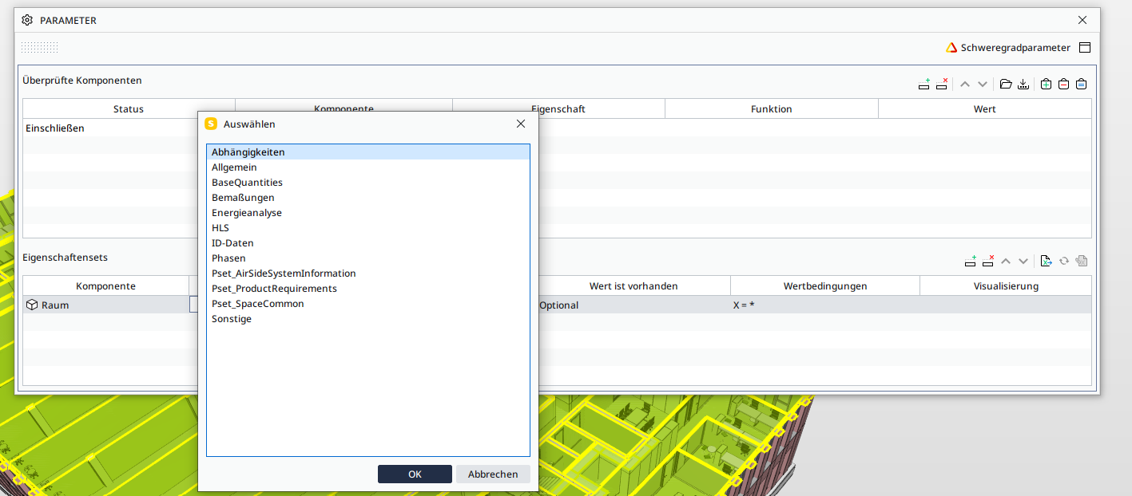Click the X = * condition cell
This screenshot has height=496, width=1132.
point(825,305)
